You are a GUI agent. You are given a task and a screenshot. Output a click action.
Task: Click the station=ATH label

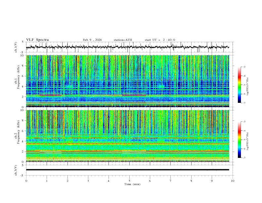(x=123, y=40)
